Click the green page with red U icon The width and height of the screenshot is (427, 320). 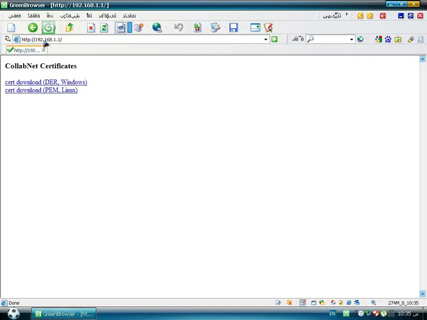[197, 27]
